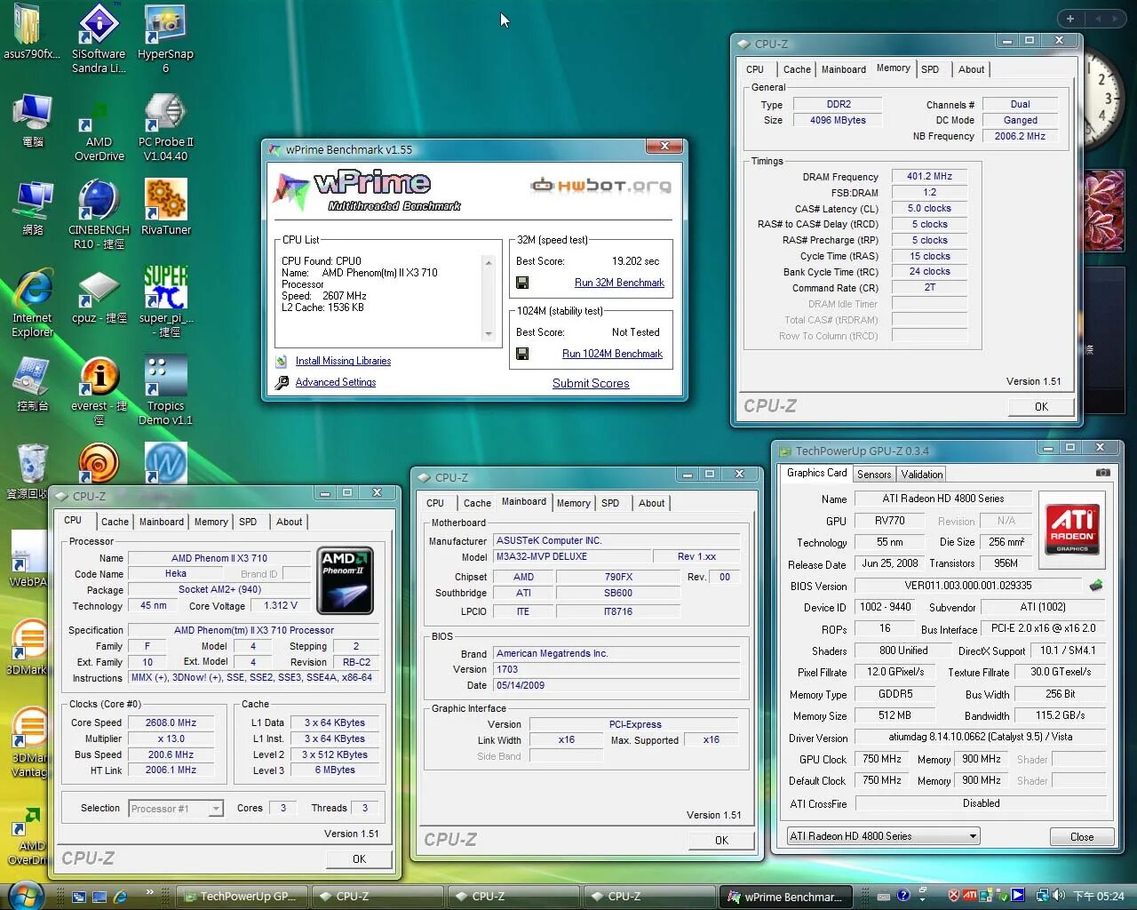Click volume icon in system tray

(x=1058, y=896)
